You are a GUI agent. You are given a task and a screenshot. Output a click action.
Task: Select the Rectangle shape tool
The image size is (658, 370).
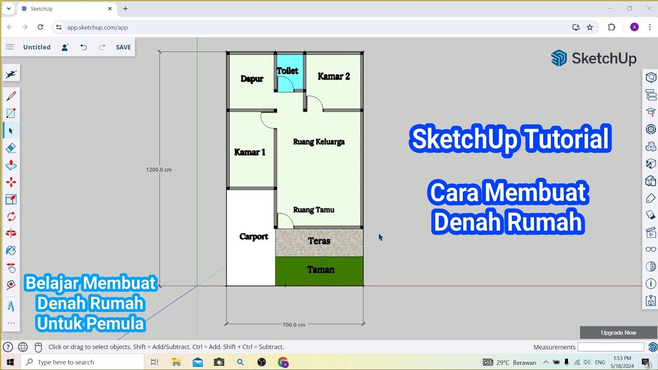pyautogui.click(x=11, y=114)
